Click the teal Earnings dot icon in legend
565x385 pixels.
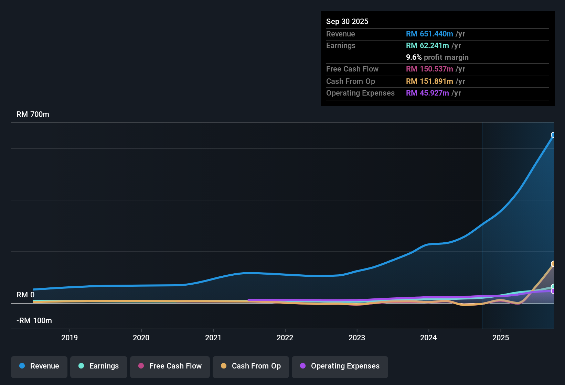click(81, 366)
